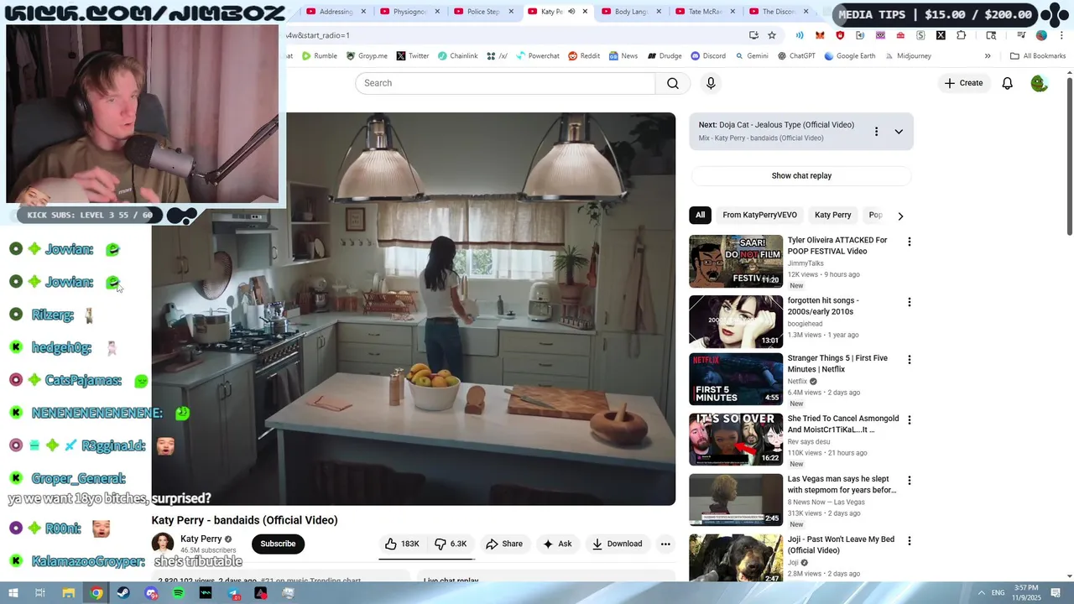Show more category chips with right arrow
Viewport: 1074px width, 604px height.
pyautogui.click(x=900, y=216)
